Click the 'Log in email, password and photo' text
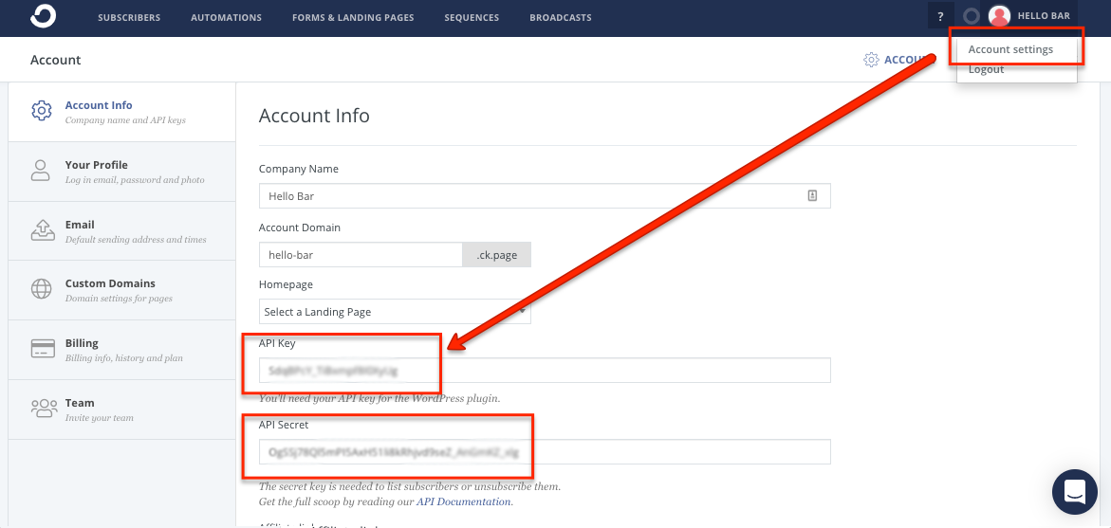The height and width of the screenshot is (528, 1111). pos(135,180)
